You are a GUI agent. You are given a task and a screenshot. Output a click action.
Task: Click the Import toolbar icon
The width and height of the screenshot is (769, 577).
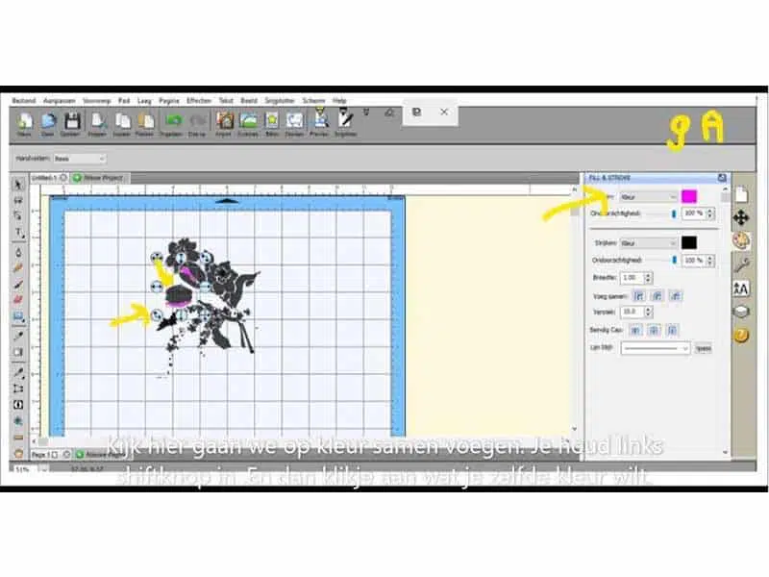pos(225,121)
